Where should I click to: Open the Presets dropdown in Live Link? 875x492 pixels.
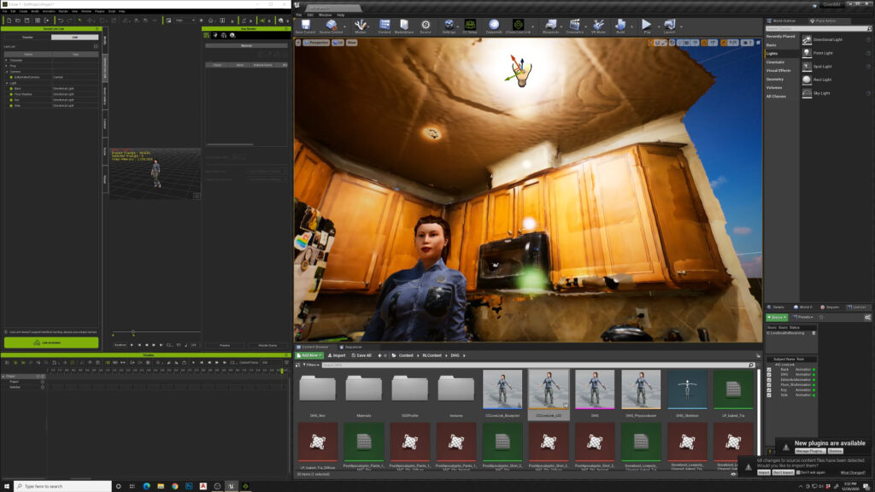[x=804, y=318]
